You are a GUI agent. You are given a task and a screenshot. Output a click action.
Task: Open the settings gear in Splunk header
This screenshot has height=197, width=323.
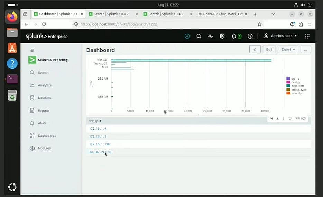222,36
